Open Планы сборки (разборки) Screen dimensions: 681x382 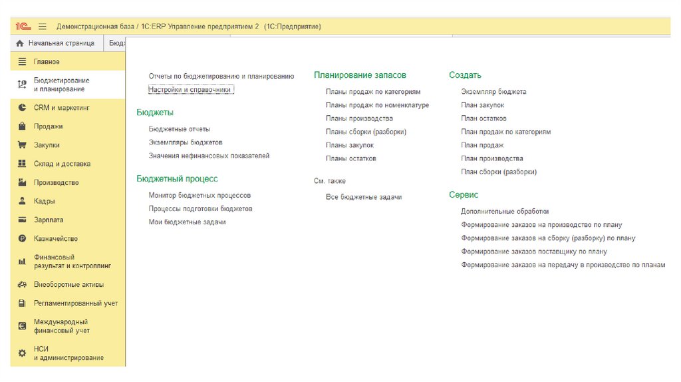(x=366, y=132)
